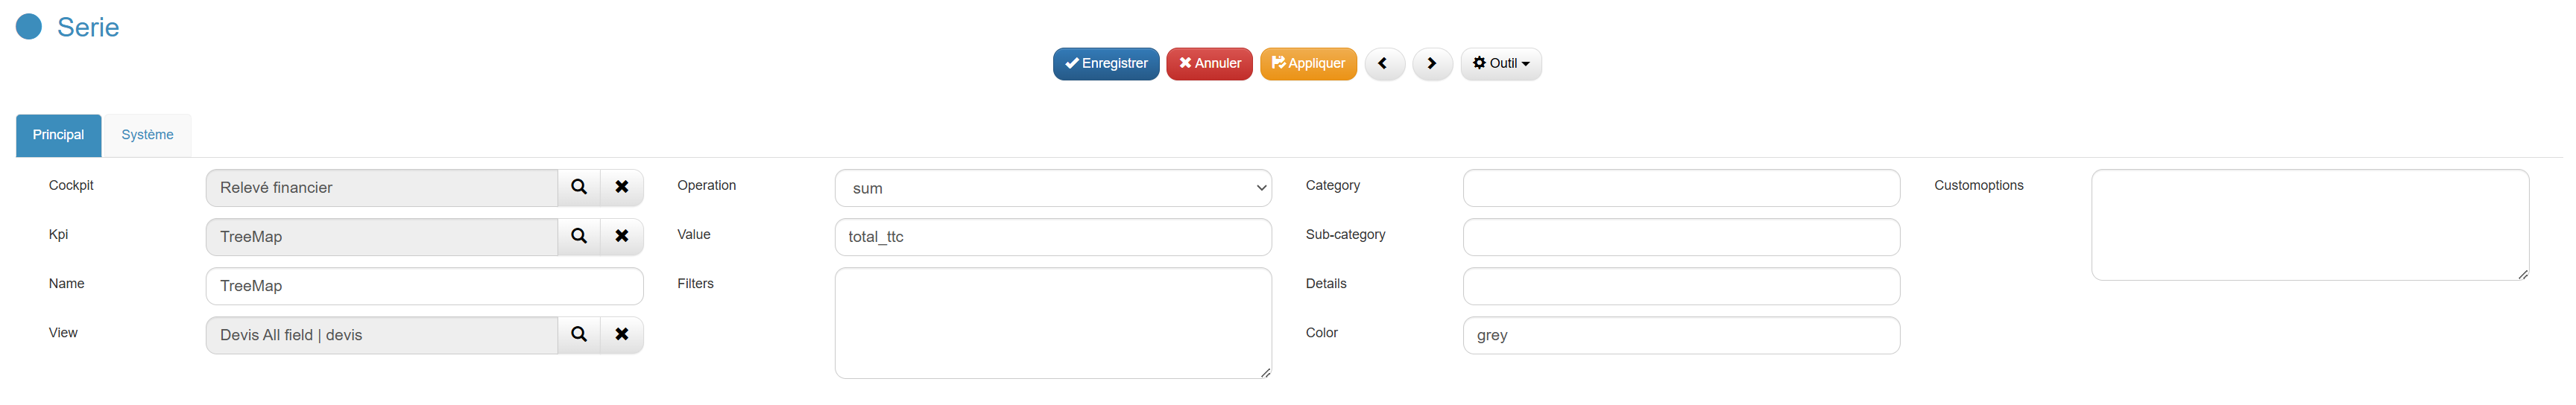Open the Operation sum dropdown
This screenshot has width=2576, height=405.
pos(1052,188)
